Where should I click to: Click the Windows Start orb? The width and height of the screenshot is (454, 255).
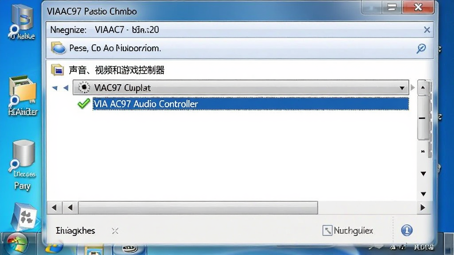coord(17,244)
